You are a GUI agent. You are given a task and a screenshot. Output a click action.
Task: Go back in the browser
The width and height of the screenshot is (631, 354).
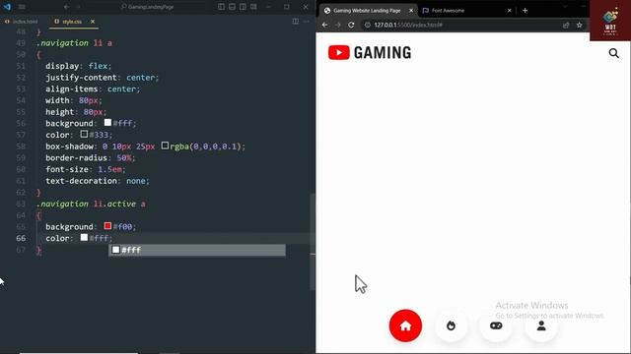pos(324,25)
